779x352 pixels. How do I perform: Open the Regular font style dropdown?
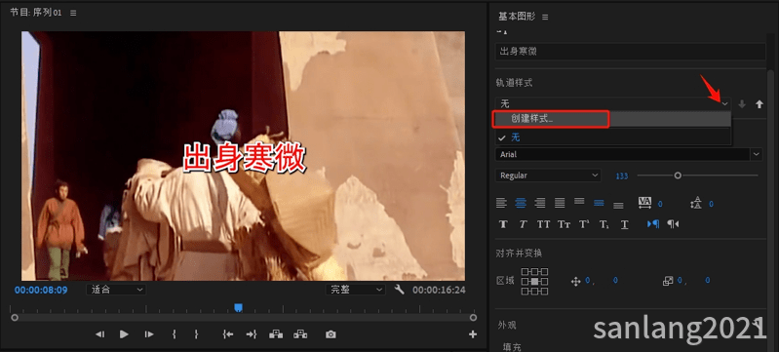pos(548,176)
